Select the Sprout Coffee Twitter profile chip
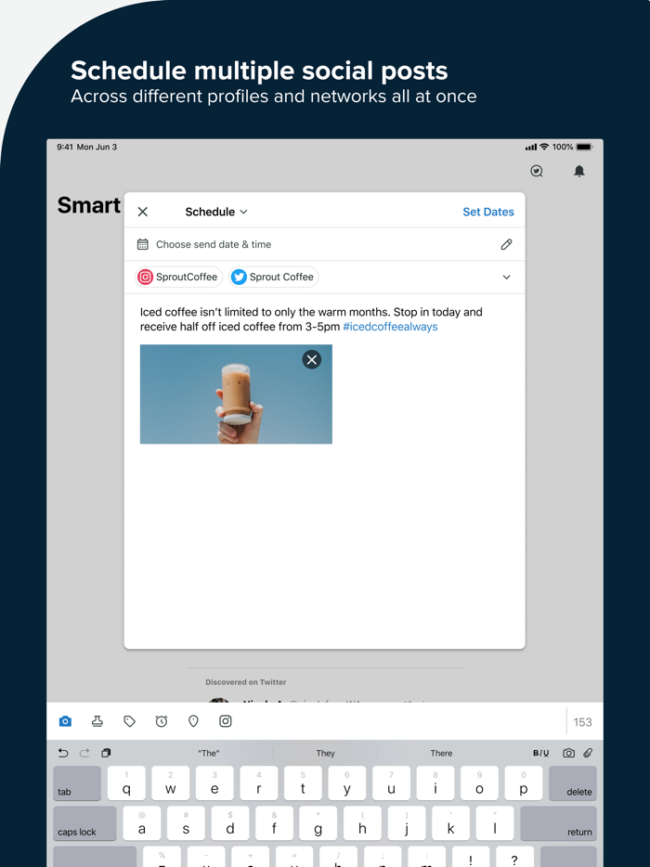 (274, 277)
